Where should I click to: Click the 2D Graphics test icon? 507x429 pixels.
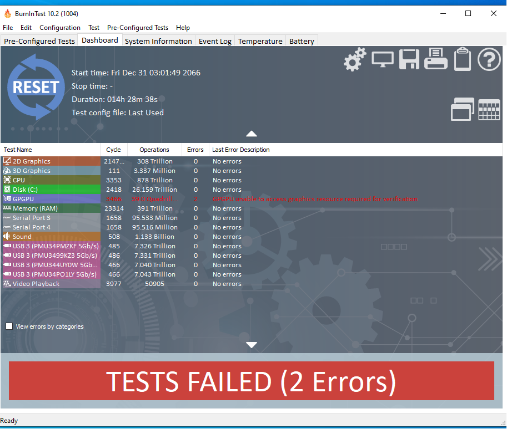click(x=7, y=161)
